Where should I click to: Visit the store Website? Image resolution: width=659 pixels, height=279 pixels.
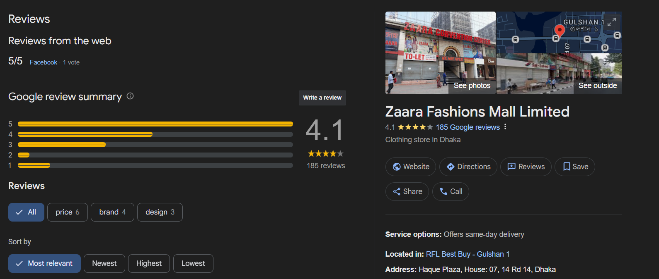411,167
